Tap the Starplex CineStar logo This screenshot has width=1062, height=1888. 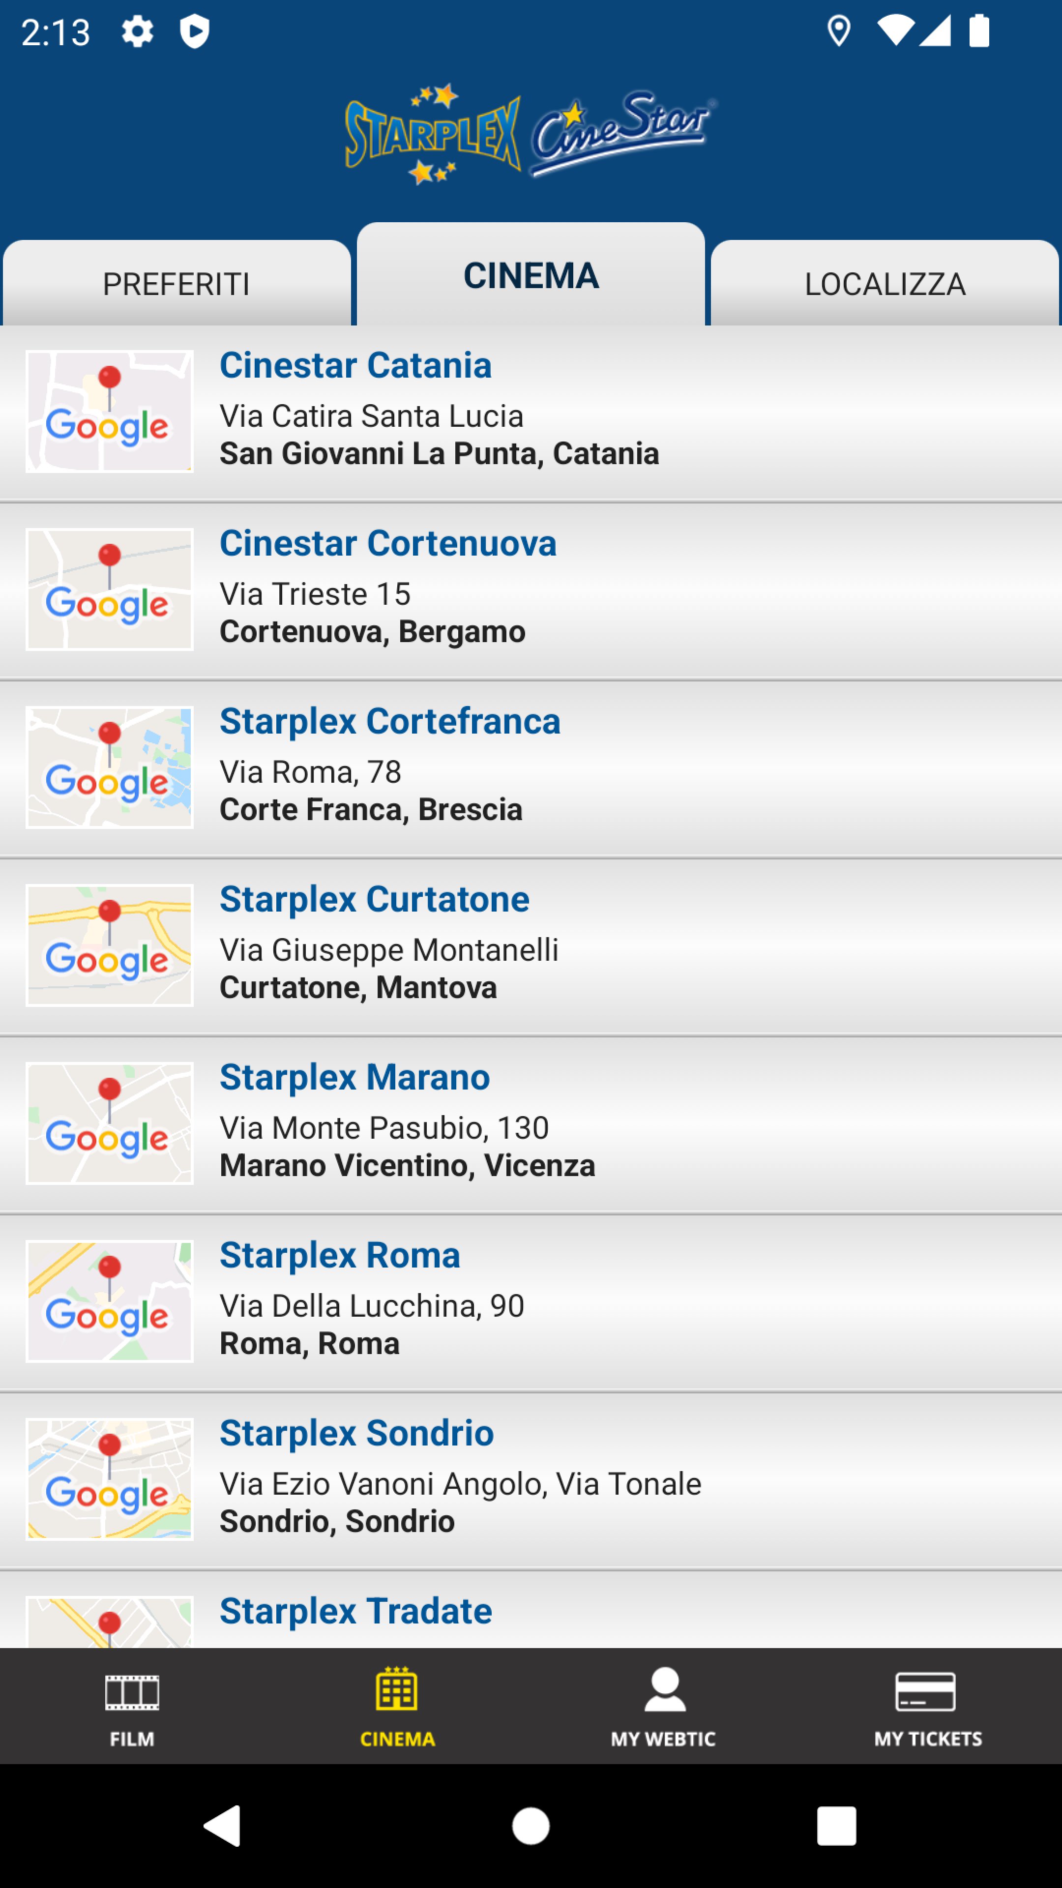pos(531,133)
